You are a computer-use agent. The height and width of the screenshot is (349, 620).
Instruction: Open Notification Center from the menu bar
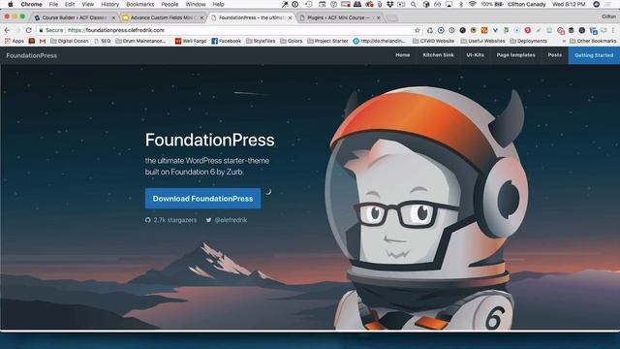607,4
